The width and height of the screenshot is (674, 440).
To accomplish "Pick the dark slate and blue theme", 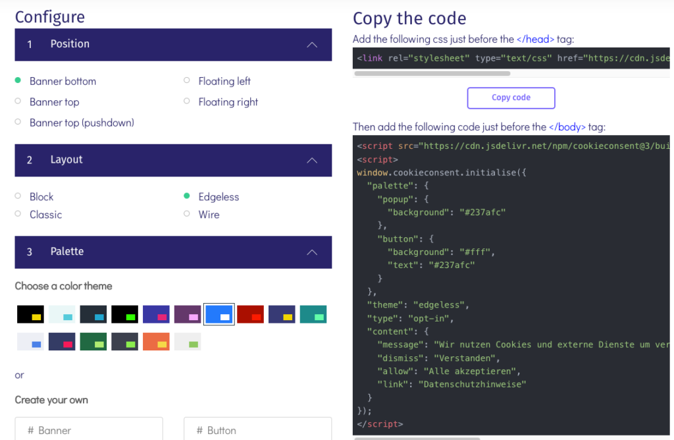I will point(93,314).
